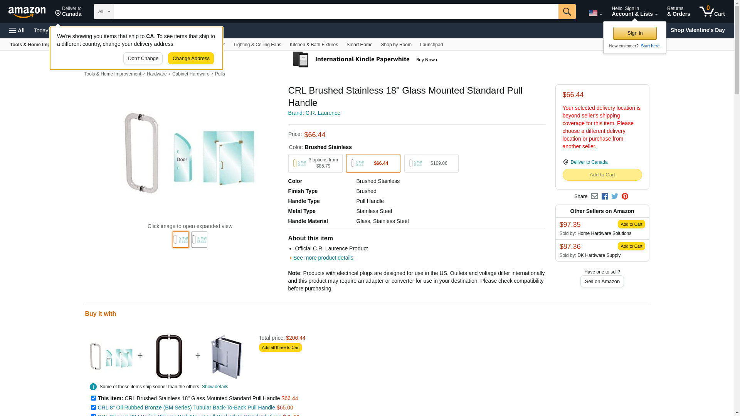The width and height of the screenshot is (740, 416).
Task: Open the shopping cart
Action: click(x=712, y=12)
